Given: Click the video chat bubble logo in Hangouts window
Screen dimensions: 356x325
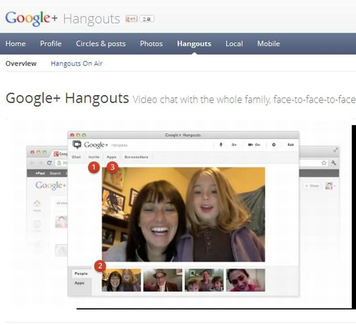Looking at the screenshot, I should (x=77, y=145).
